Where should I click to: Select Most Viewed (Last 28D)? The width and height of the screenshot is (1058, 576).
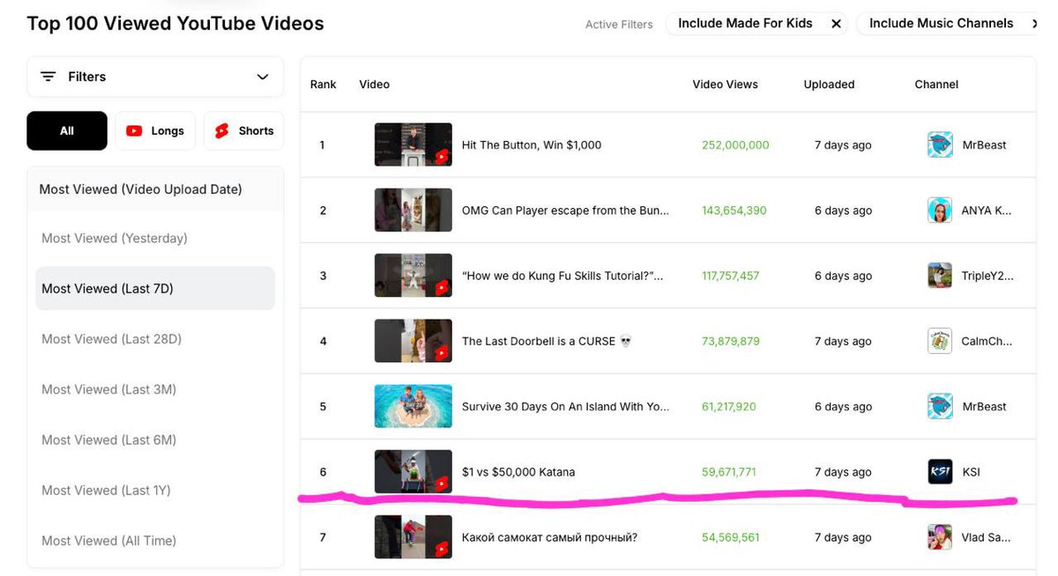click(x=112, y=339)
